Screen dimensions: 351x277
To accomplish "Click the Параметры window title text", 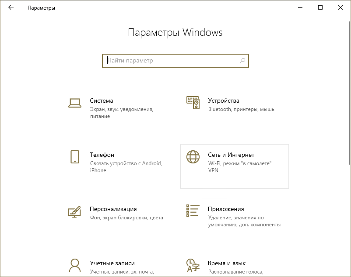I will [x=41, y=8].
